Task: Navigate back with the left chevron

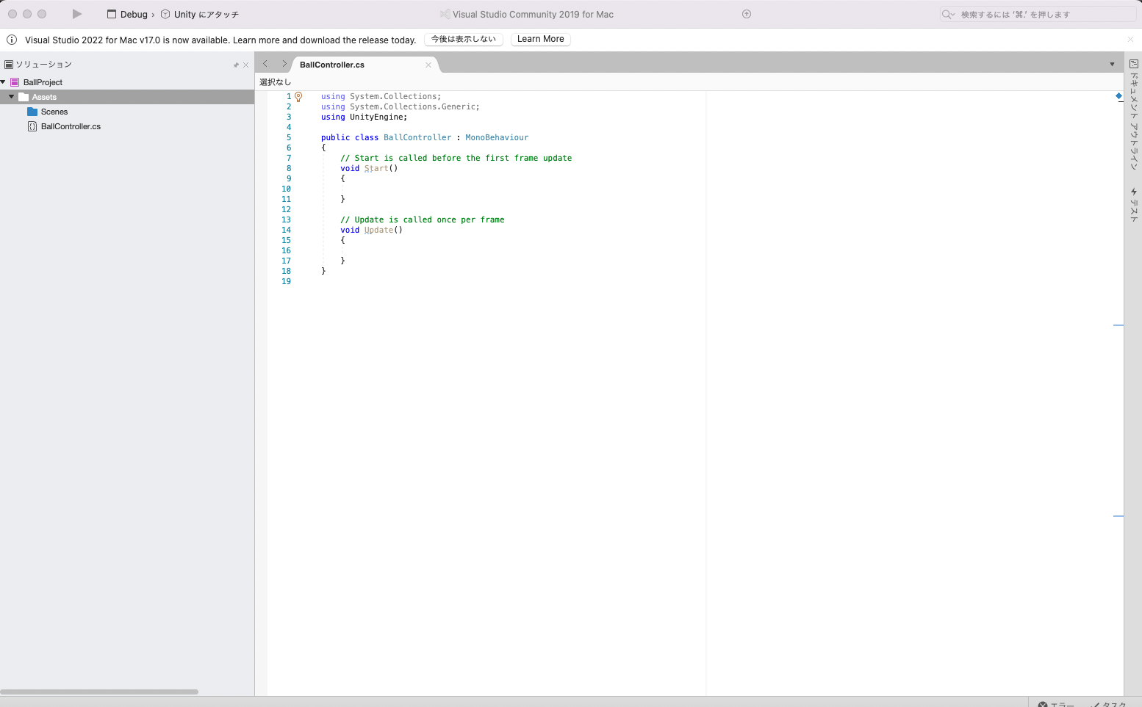Action: pyautogui.click(x=265, y=64)
